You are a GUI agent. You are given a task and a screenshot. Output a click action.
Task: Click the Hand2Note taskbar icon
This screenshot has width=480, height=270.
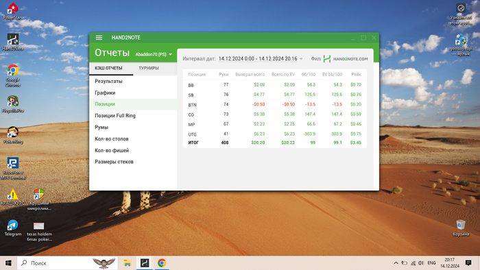tap(145, 263)
